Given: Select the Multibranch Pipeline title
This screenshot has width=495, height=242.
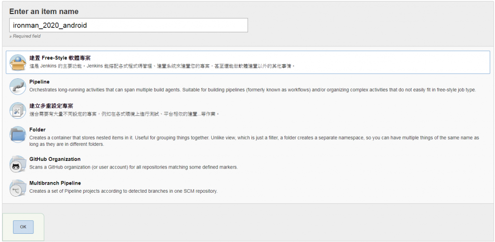Looking at the screenshot, I should pyautogui.click(x=55, y=183).
